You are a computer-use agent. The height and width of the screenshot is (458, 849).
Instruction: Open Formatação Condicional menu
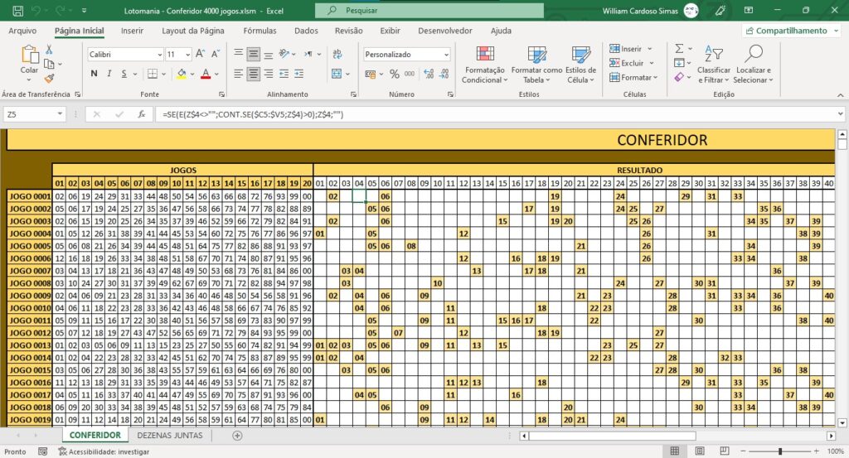point(484,65)
